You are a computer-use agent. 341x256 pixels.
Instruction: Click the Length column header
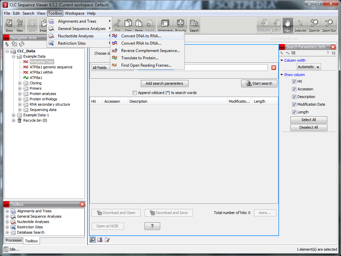click(265, 101)
